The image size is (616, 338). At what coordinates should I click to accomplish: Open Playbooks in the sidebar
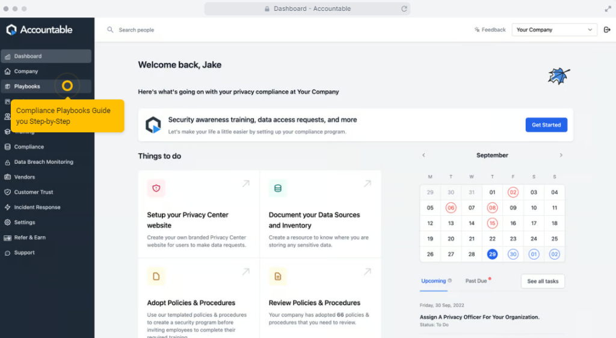pos(46,87)
